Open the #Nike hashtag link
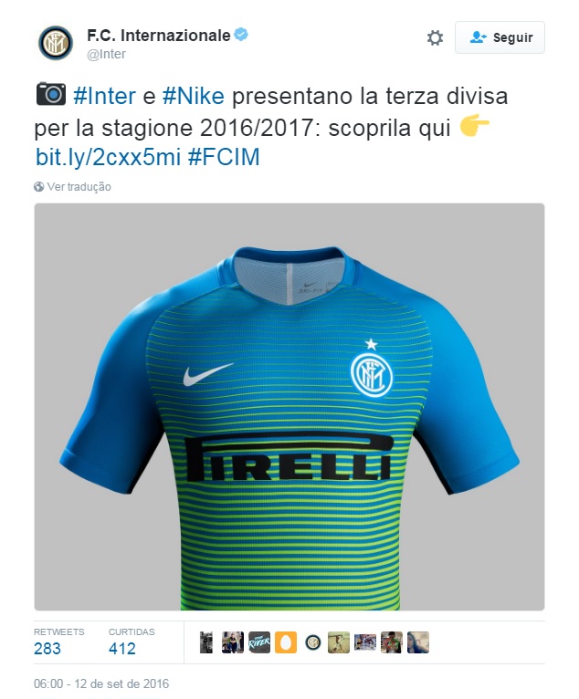 point(193,96)
